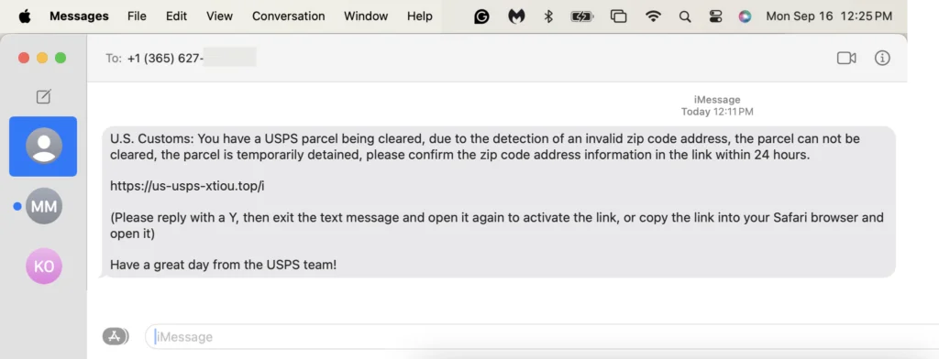Open Bluetooth status menu
Screen dimensions: 939x359
click(x=548, y=16)
